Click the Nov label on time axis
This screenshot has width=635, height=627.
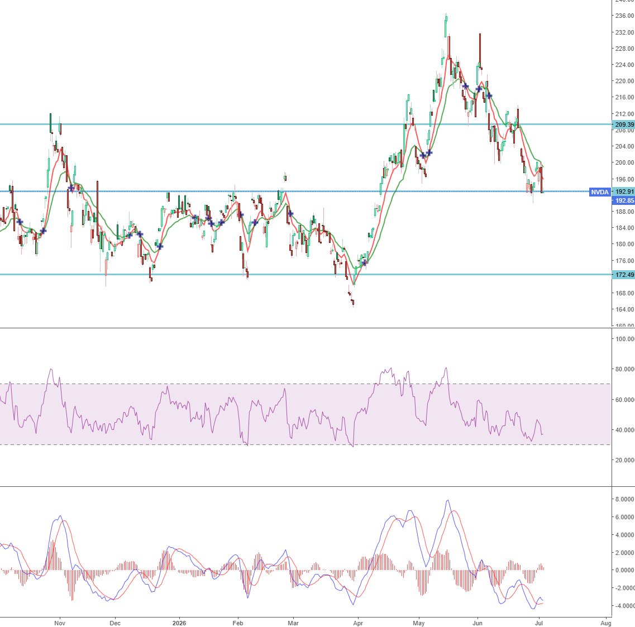(x=60, y=623)
